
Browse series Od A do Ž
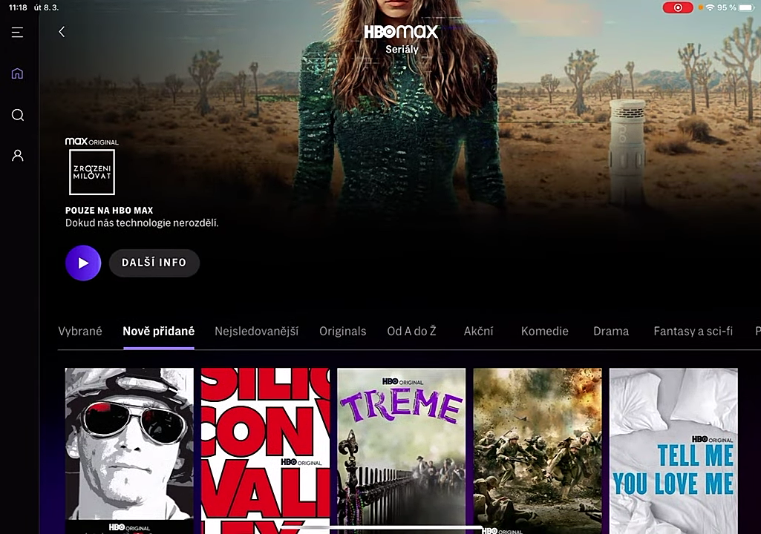pyautogui.click(x=411, y=331)
